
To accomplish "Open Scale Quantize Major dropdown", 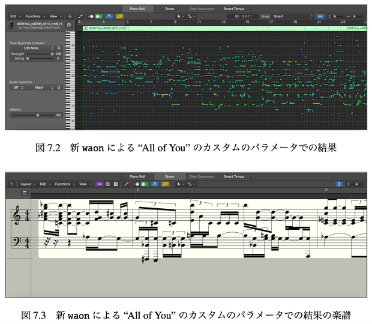I will 40,88.
